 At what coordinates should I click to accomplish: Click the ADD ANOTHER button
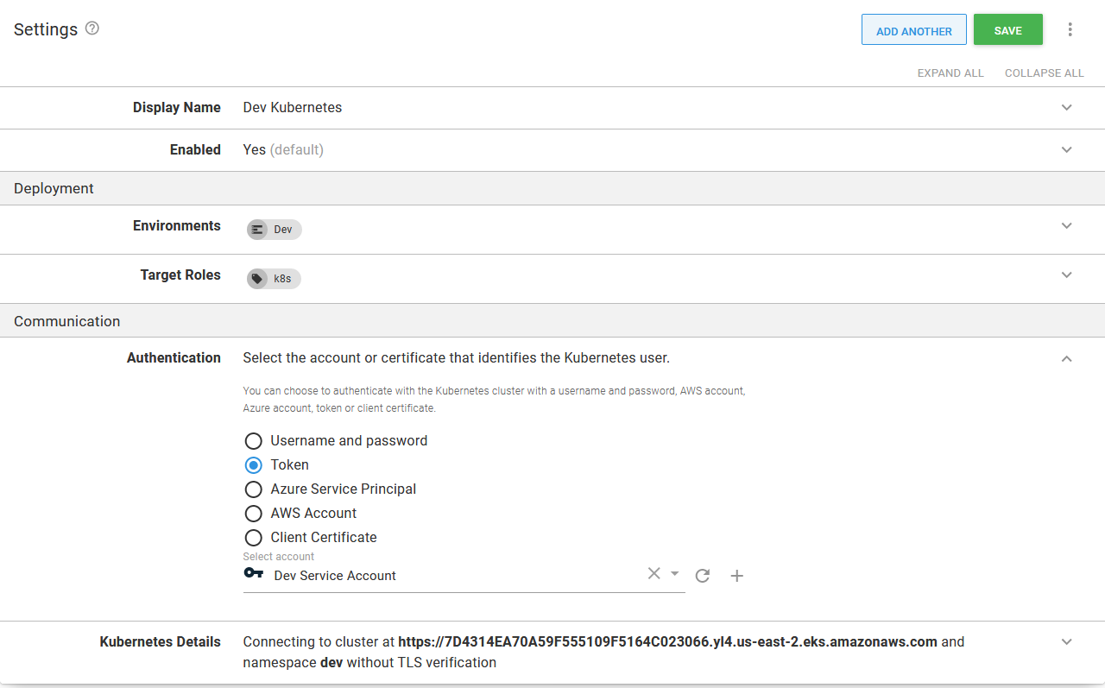pos(913,29)
